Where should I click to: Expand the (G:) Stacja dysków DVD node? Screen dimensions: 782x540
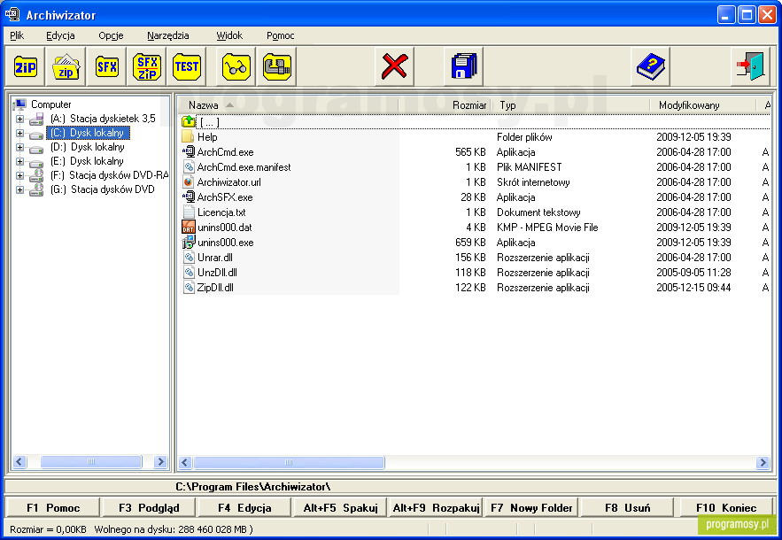point(19,189)
